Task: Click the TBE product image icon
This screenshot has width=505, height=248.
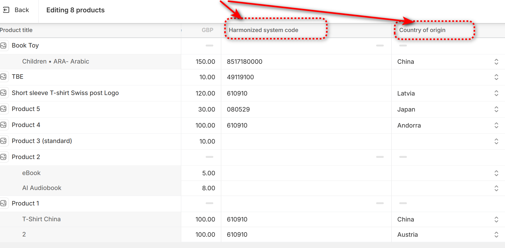Action: (3, 77)
